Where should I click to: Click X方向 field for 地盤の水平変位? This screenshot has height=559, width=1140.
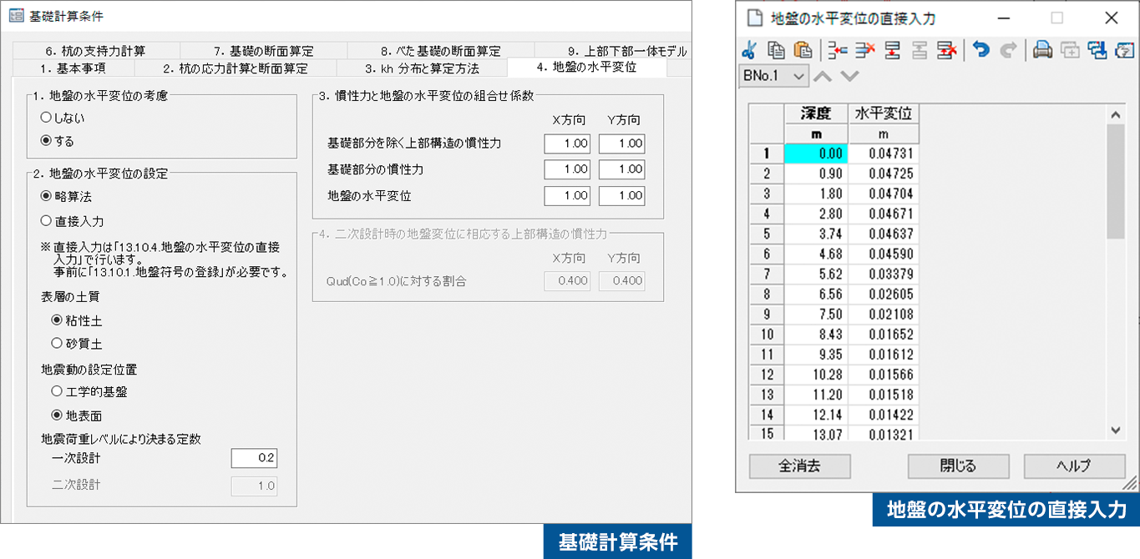tap(566, 196)
